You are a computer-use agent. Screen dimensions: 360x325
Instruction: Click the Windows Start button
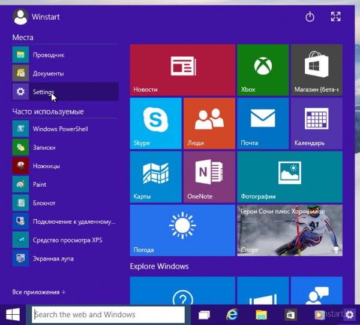13,314
